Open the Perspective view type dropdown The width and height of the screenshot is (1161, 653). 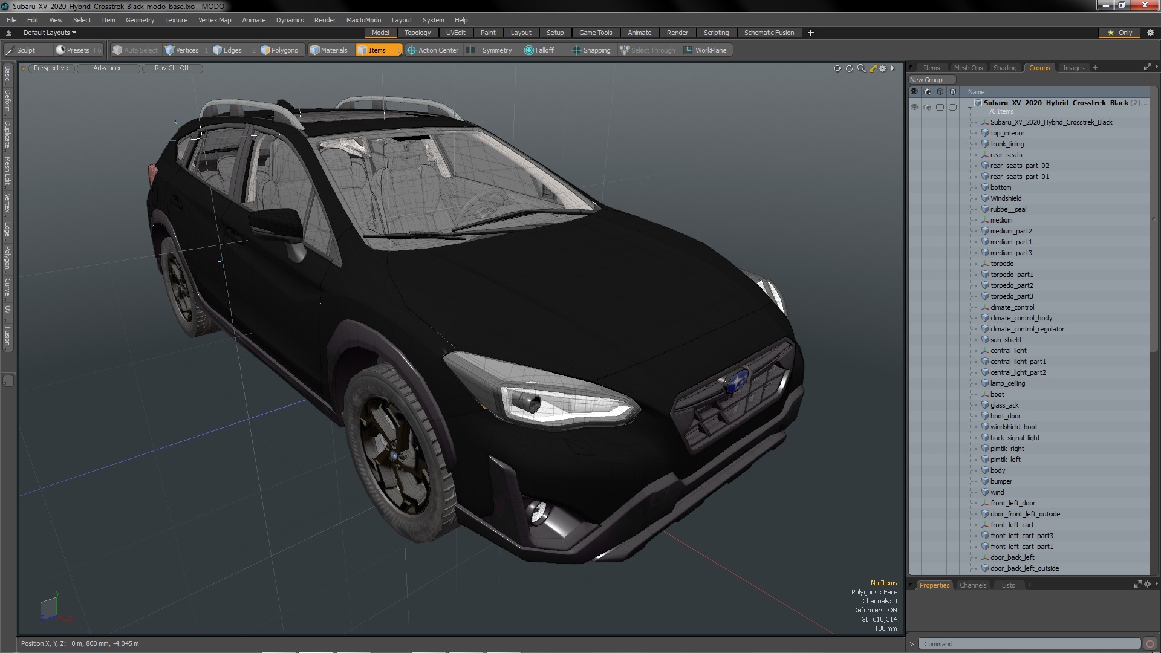(51, 68)
